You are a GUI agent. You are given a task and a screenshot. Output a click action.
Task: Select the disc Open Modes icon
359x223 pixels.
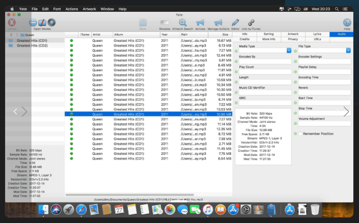(x=52, y=23)
